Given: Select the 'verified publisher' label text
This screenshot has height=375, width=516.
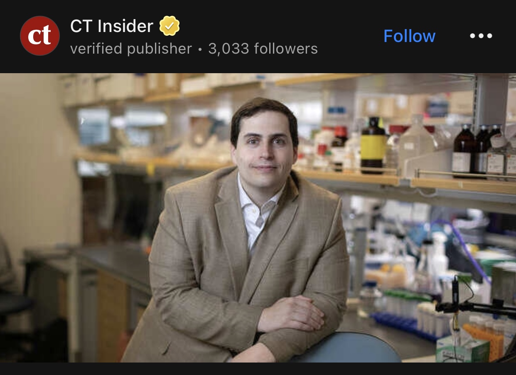Looking at the screenshot, I should point(131,49).
